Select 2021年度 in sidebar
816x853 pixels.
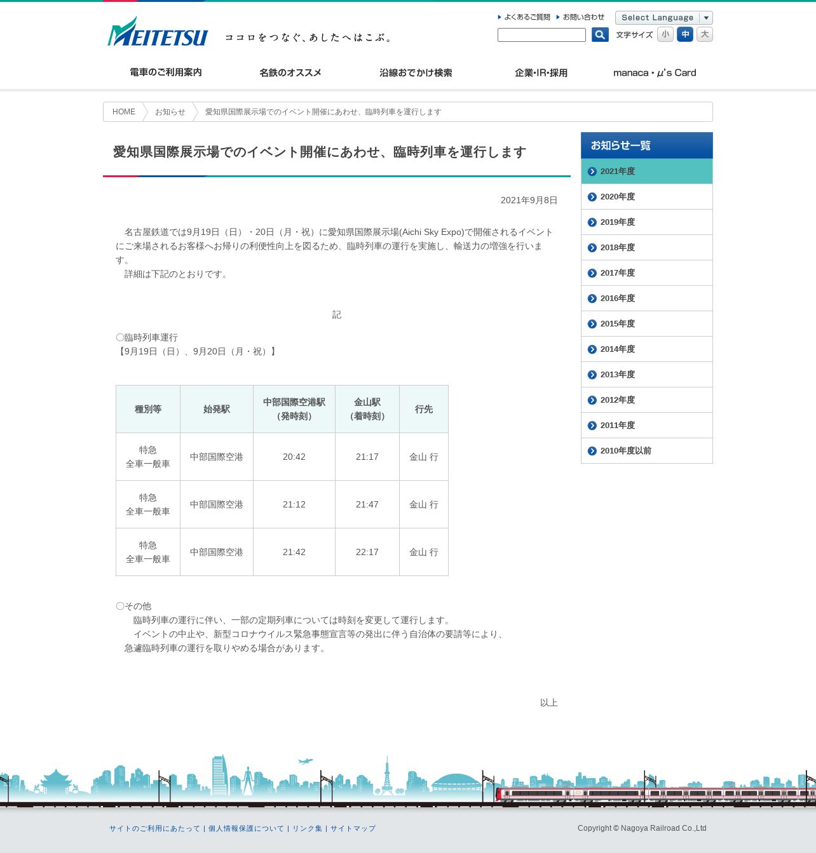647,171
